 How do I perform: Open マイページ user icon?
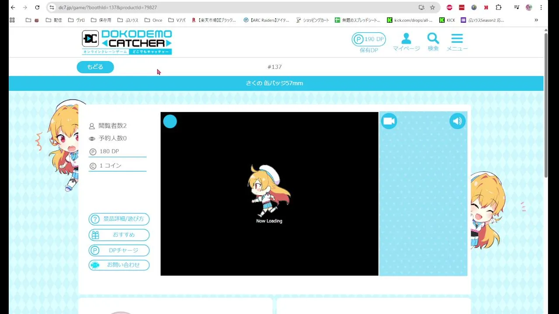406,42
